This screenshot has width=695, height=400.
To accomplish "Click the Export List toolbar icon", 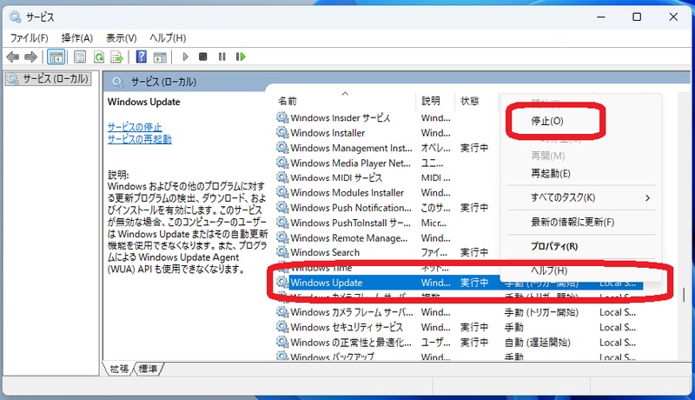I will (x=117, y=57).
